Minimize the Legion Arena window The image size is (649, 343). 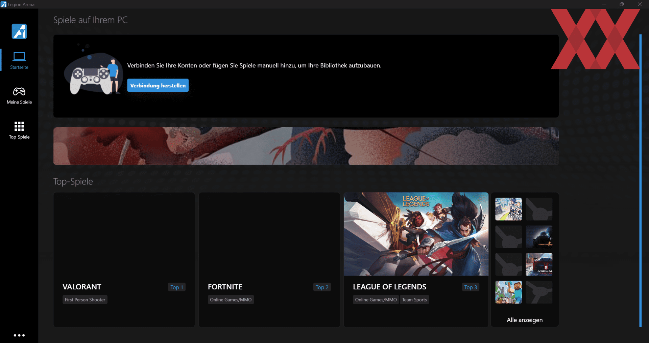point(604,4)
